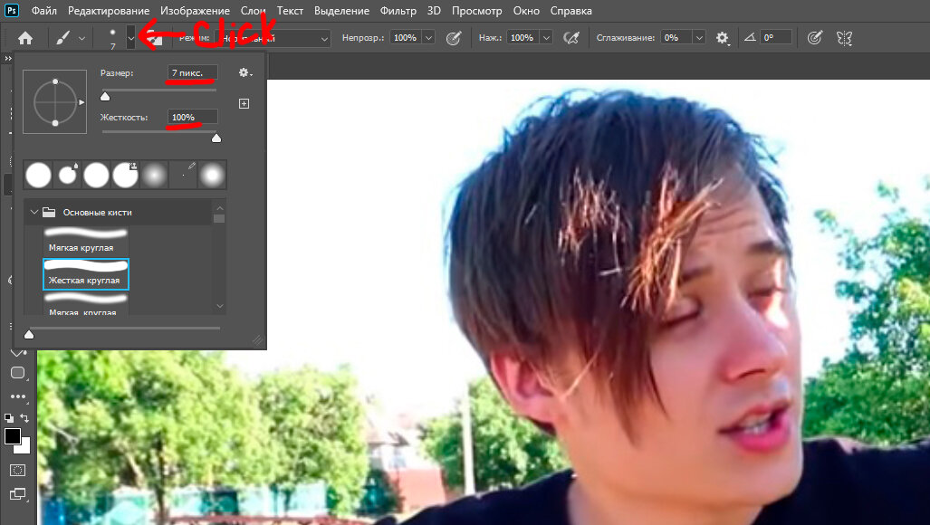Select the Жесткая круглая brush preset
This screenshot has height=525, width=930.
(x=86, y=273)
